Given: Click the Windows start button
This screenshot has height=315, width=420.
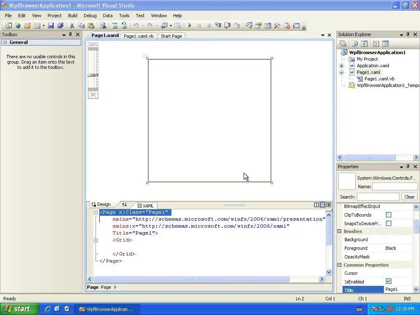Looking at the screenshot, I should click(19, 309).
